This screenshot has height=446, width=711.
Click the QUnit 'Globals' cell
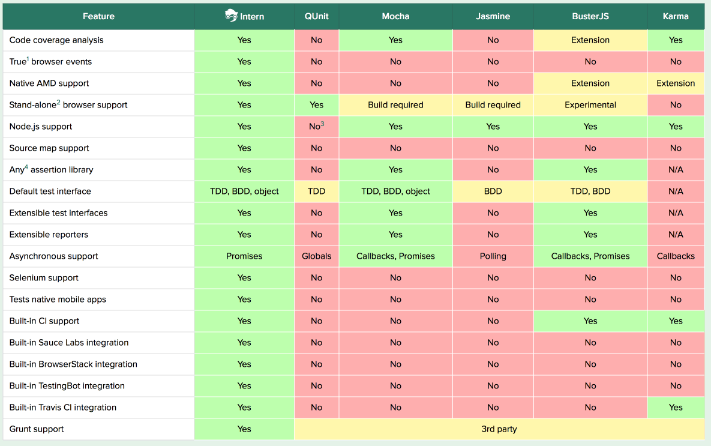click(316, 256)
